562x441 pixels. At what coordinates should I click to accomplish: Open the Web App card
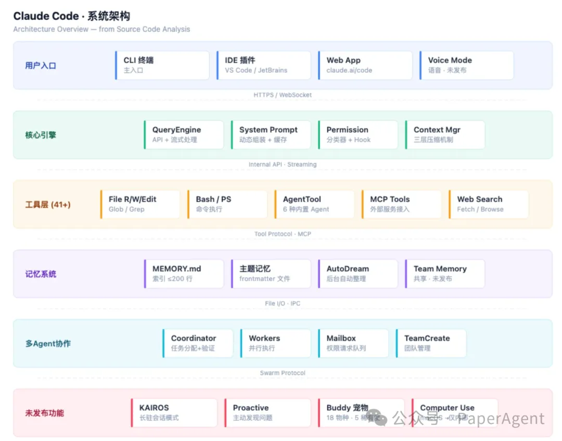point(365,65)
